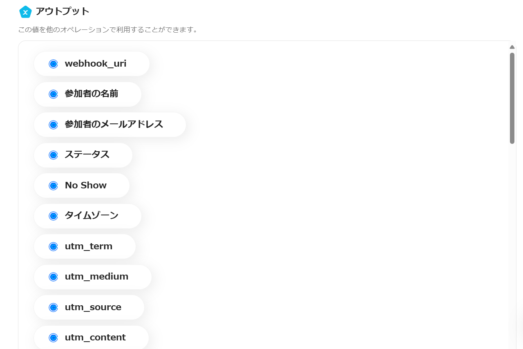Click the Calendly icon next to タイムゾーン
Screen dimensions: 523x349
(53, 216)
